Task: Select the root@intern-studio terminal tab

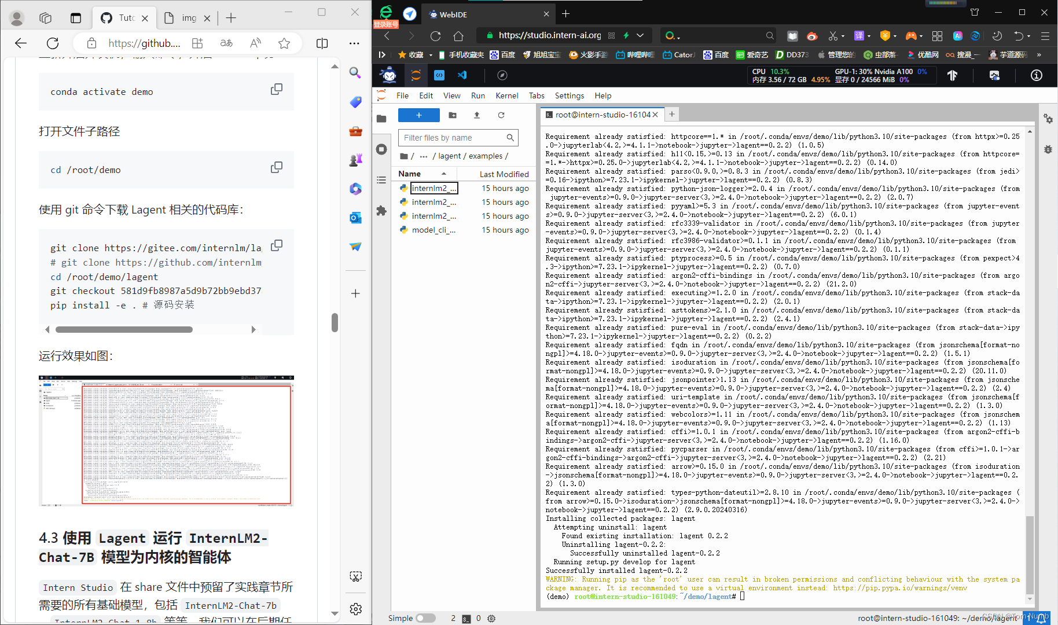Action: pyautogui.click(x=602, y=115)
